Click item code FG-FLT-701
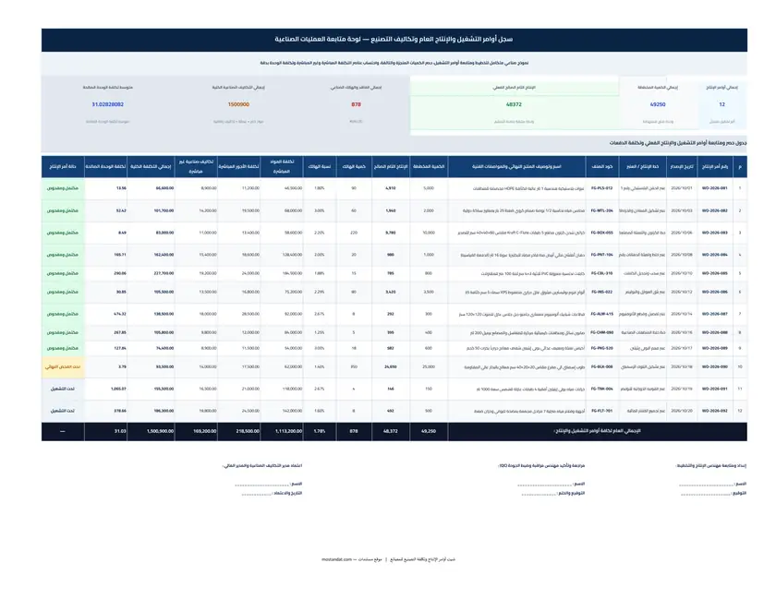This screenshot has height=599, width=776. pos(601,411)
